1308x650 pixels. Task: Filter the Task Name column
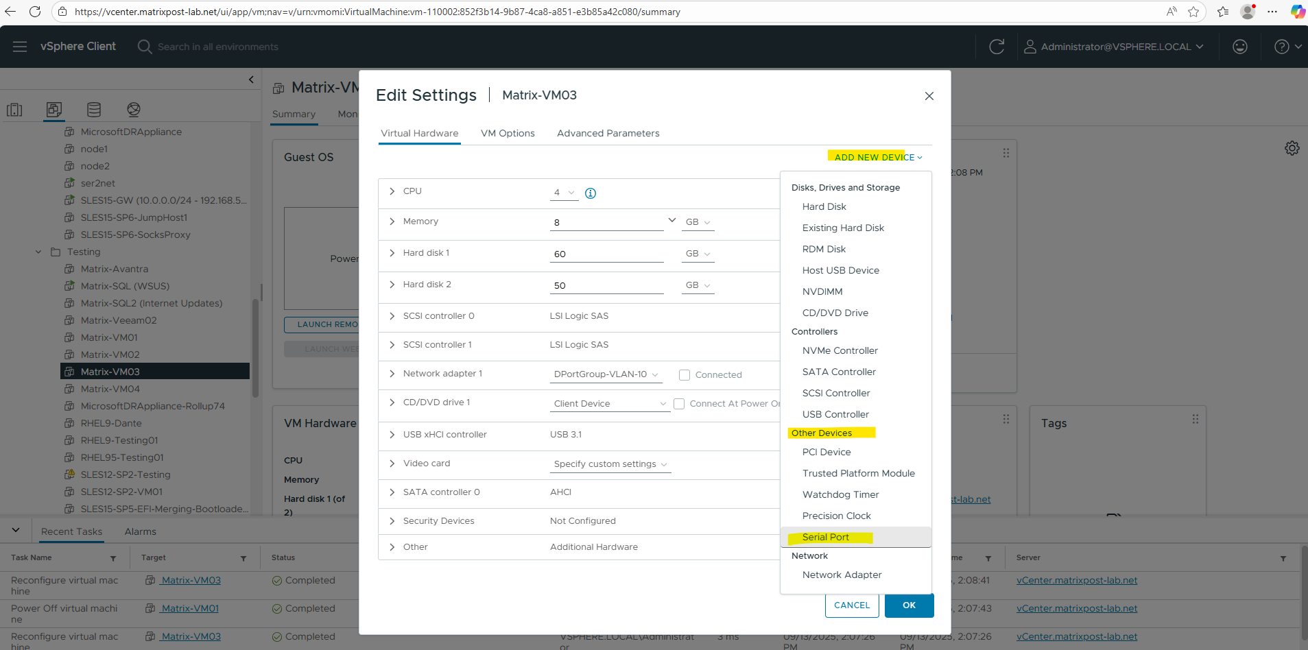click(113, 559)
